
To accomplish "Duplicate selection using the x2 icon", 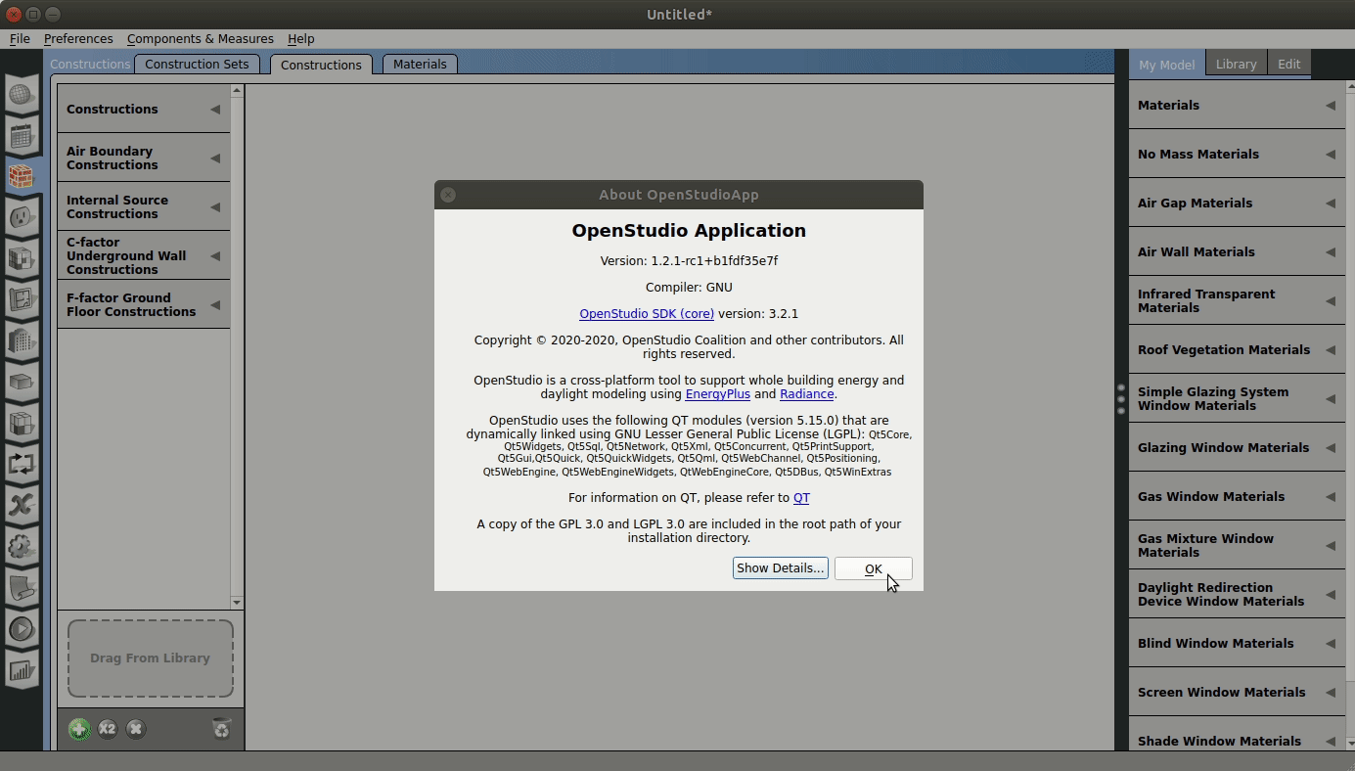I will (x=108, y=729).
